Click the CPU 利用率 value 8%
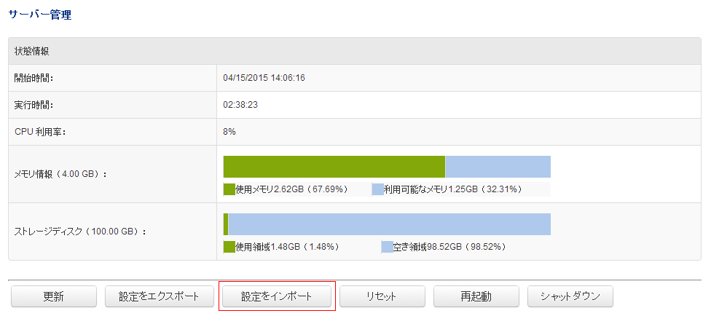Image resolution: width=711 pixels, height=316 pixels. point(229,132)
